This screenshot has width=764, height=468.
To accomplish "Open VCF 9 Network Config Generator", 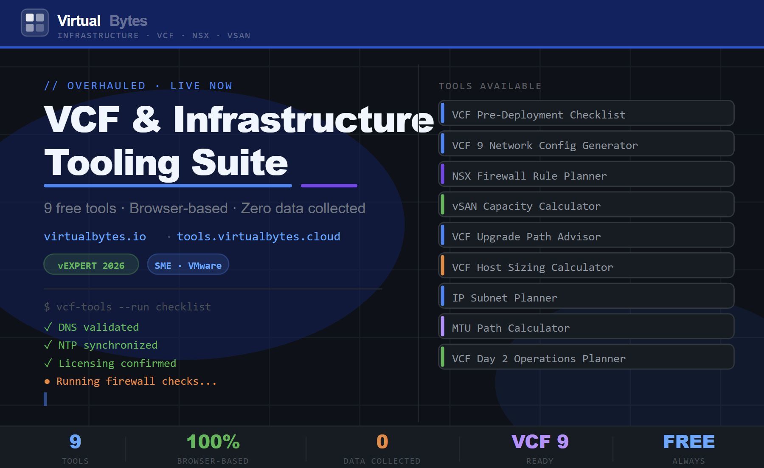I will pos(586,144).
